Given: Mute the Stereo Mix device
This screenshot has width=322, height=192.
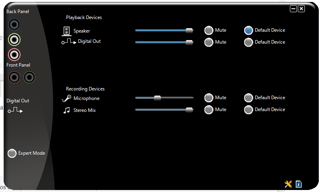Looking at the screenshot, I should (x=209, y=109).
